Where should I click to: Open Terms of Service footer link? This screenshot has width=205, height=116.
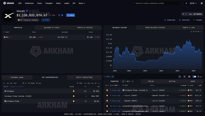pos(127,114)
